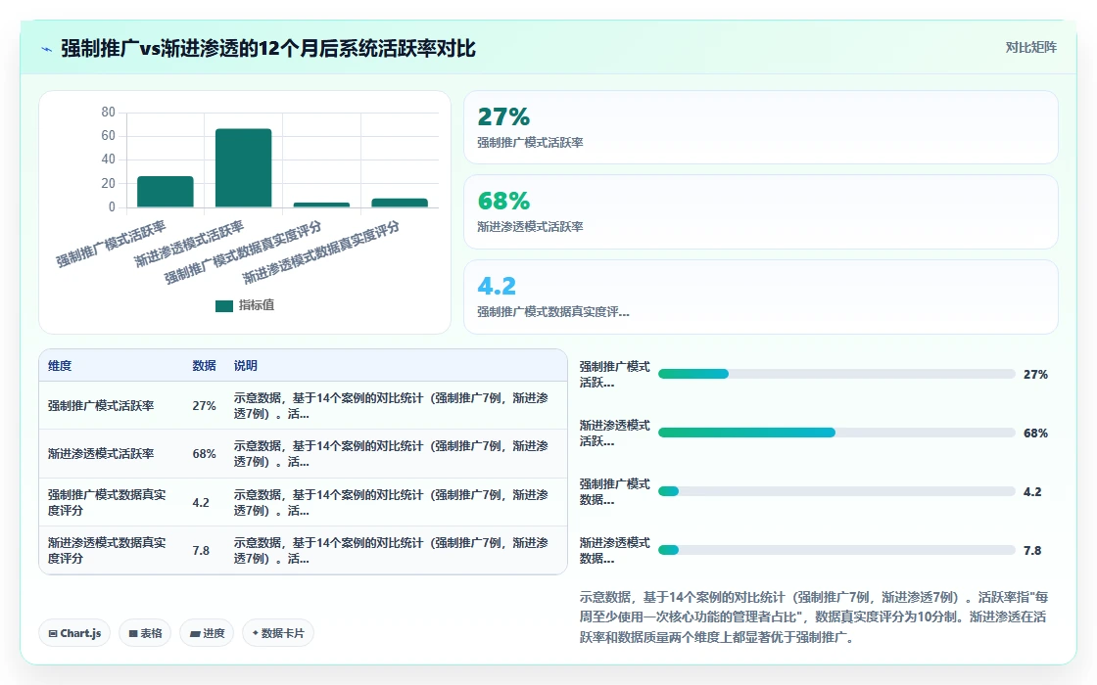Click the 强制推广模式活跃率 table row label
This screenshot has width=1097, height=685.
(101, 405)
